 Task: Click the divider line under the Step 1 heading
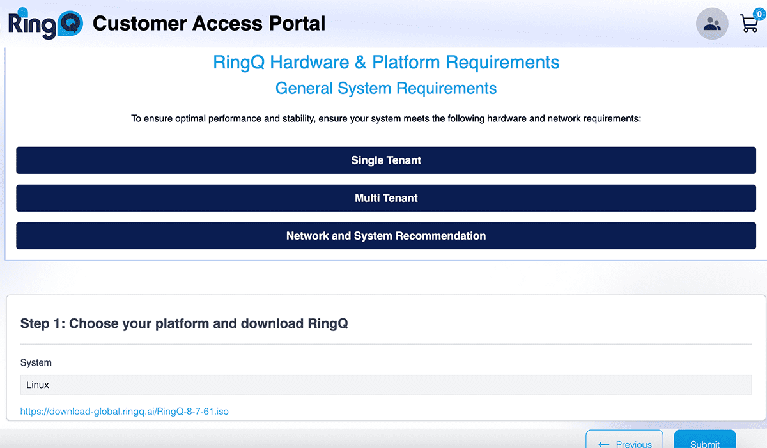pos(386,344)
